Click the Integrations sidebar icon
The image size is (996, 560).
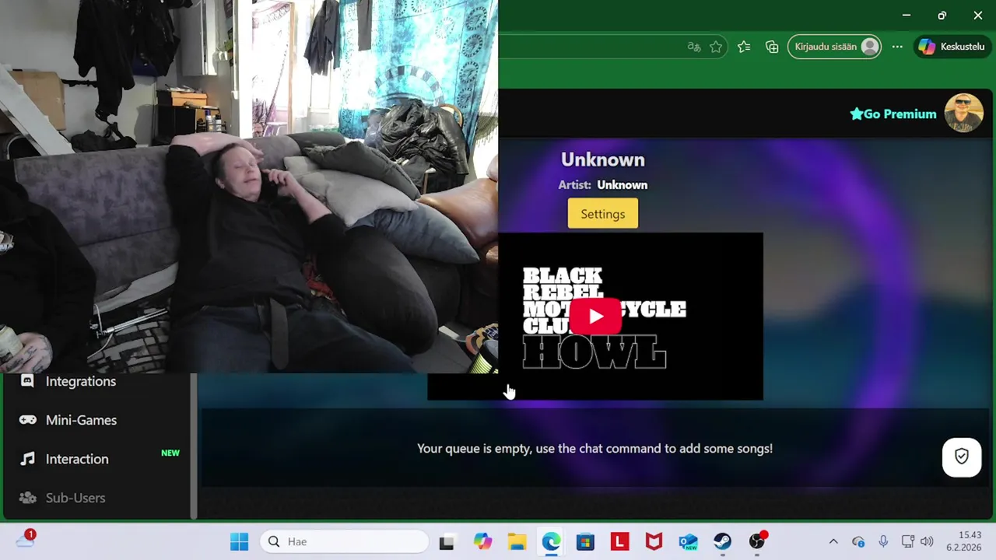pos(27,381)
